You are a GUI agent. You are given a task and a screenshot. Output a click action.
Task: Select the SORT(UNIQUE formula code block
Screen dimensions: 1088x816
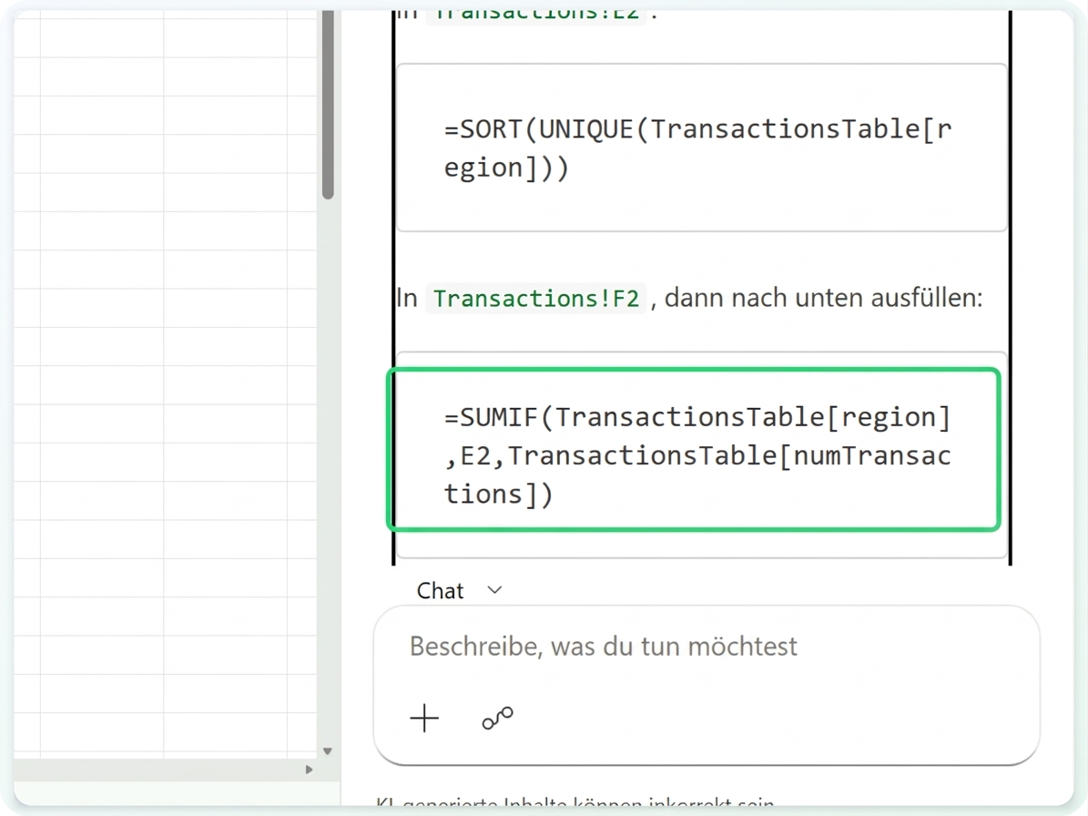pos(702,148)
